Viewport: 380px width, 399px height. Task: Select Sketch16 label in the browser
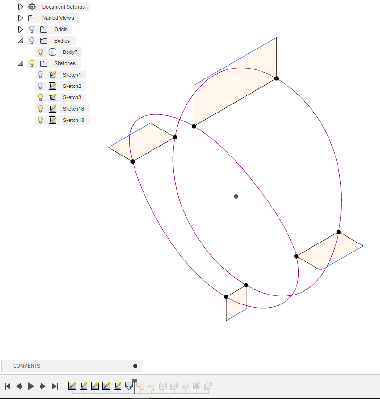point(73,109)
